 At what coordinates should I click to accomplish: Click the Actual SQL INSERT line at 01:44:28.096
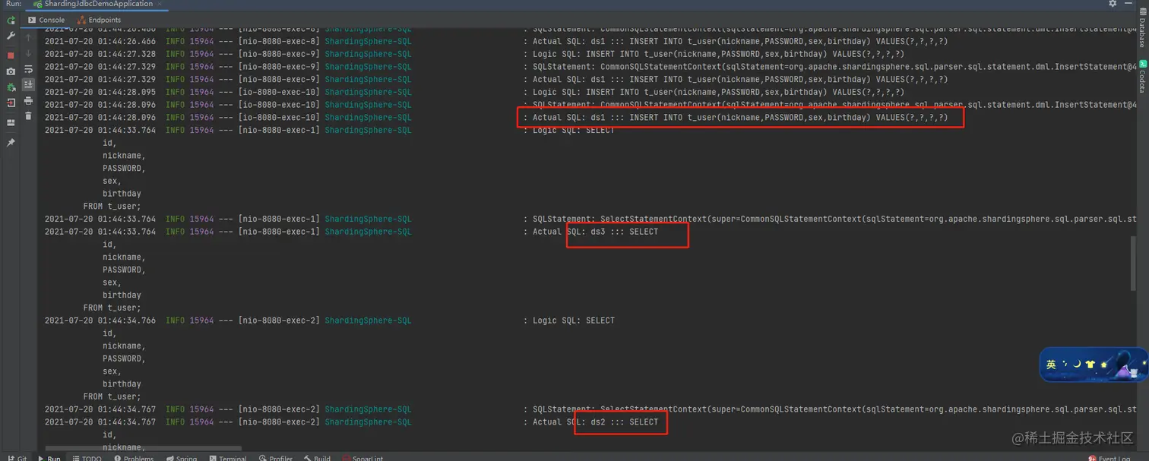click(x=740, y=118)
